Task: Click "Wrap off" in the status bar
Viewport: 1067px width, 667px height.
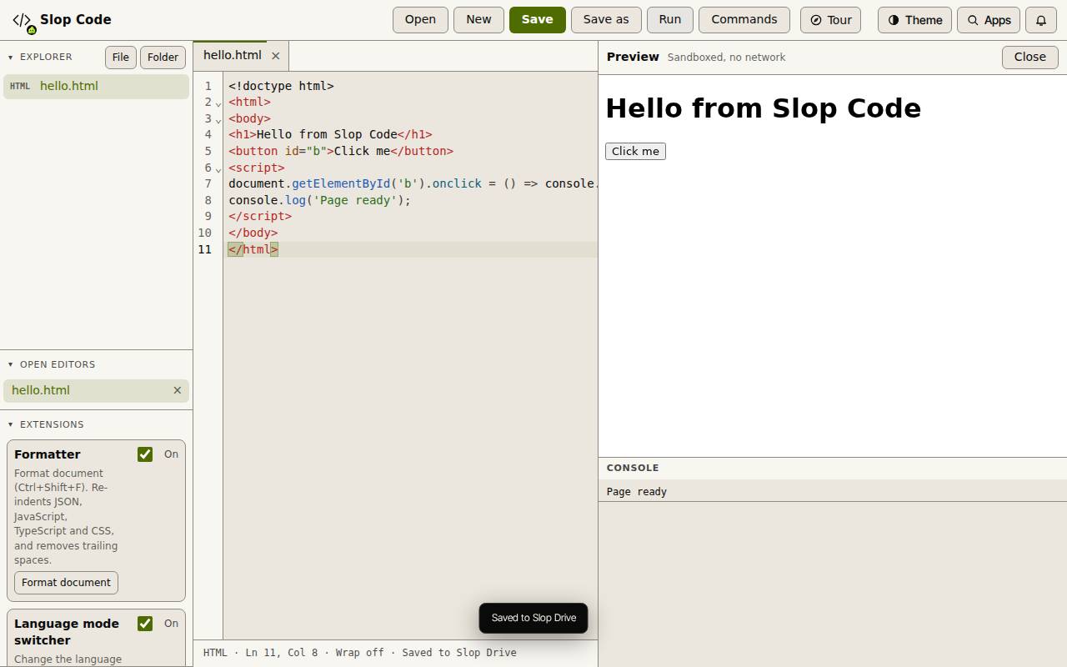Action: pos(359,653)
